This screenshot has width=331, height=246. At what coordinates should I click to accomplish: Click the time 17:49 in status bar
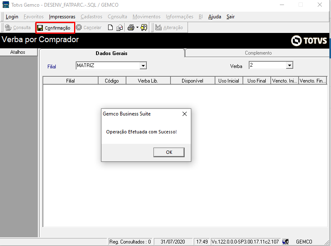pos(202,241)
